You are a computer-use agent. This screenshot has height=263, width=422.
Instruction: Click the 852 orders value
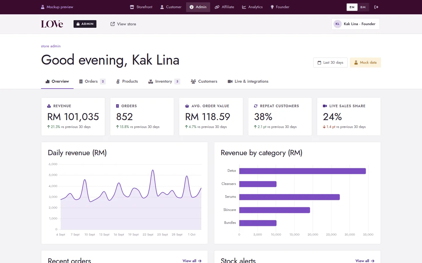point(125,117)
